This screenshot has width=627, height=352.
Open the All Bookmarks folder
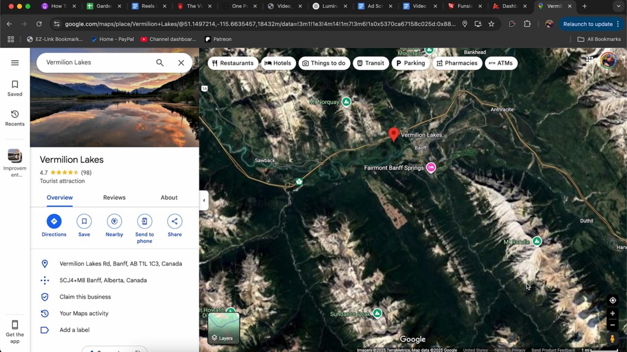point(599,39)
